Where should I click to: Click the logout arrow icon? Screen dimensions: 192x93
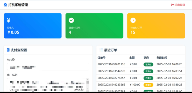point(172,5)
